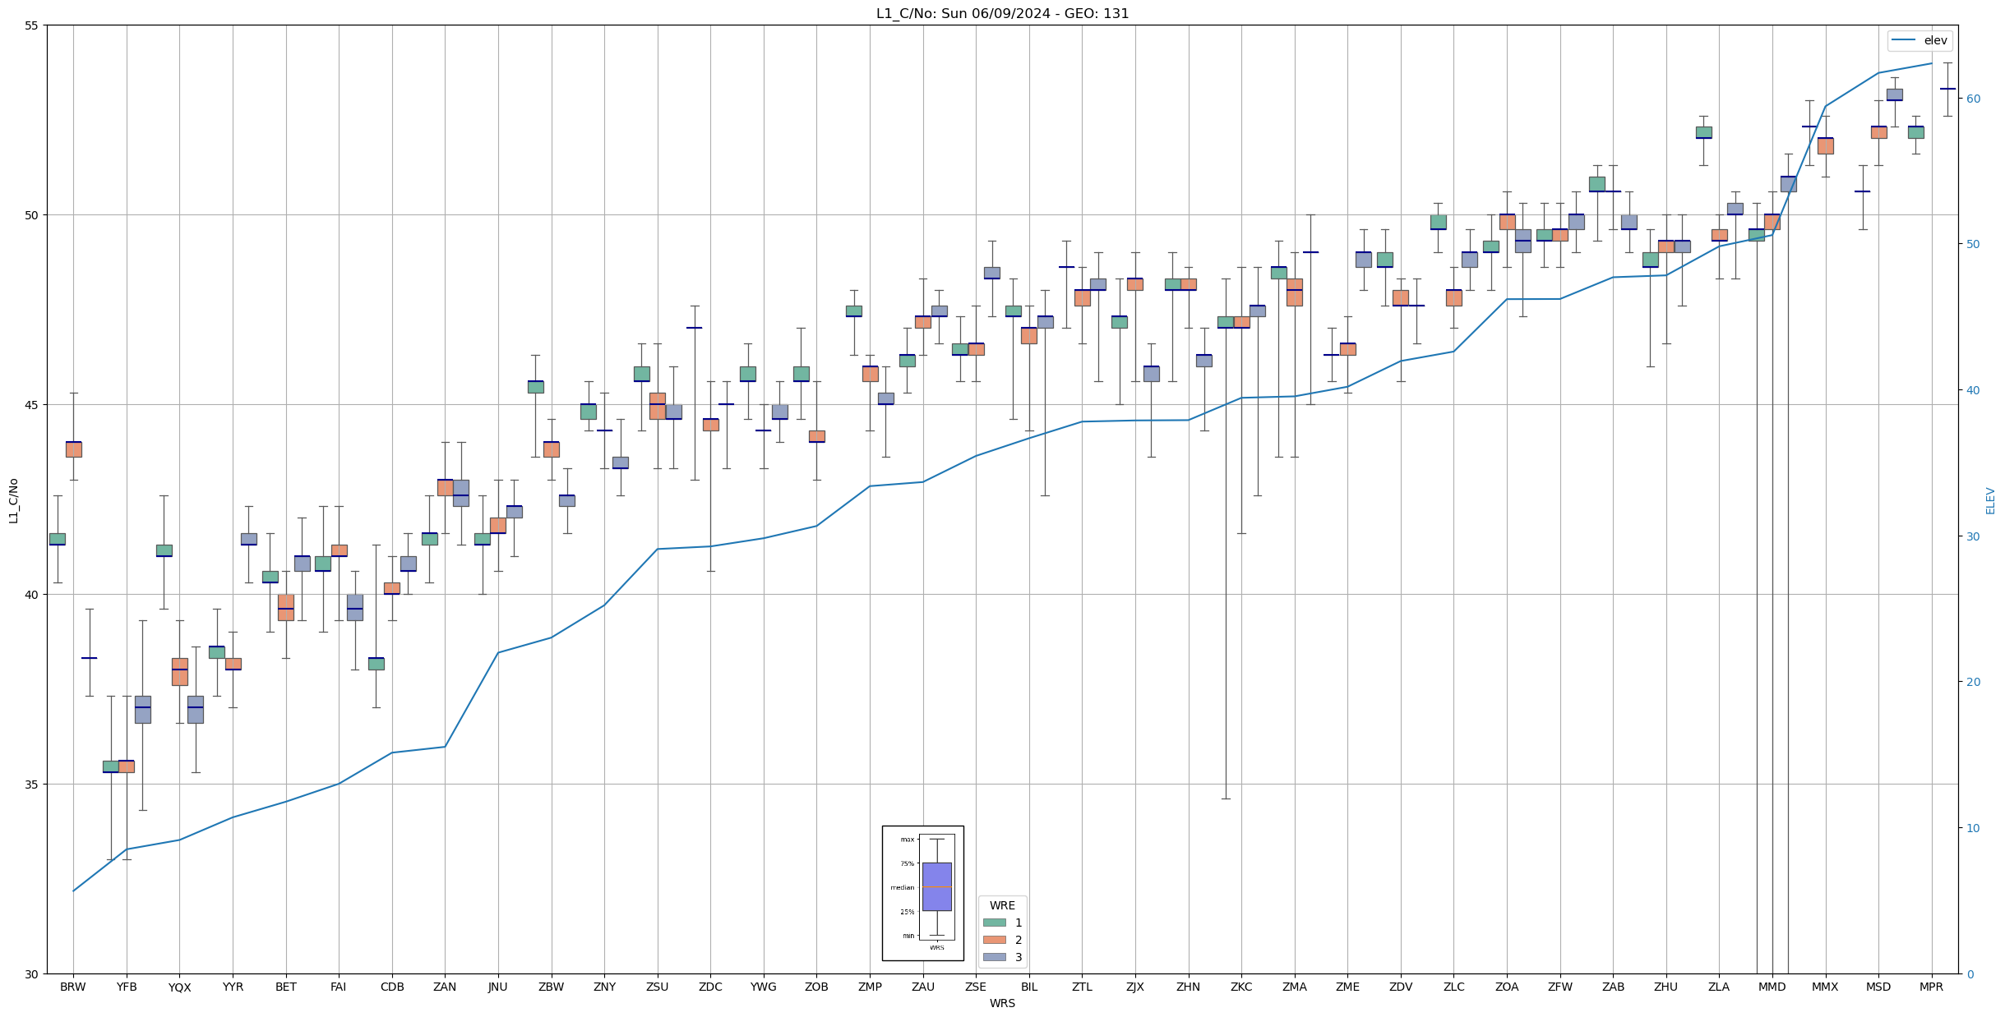The width and height of the screenshot is (2005, 1017).
Task: Click the WRE legend heading
Action: (x=1002, y=905)
